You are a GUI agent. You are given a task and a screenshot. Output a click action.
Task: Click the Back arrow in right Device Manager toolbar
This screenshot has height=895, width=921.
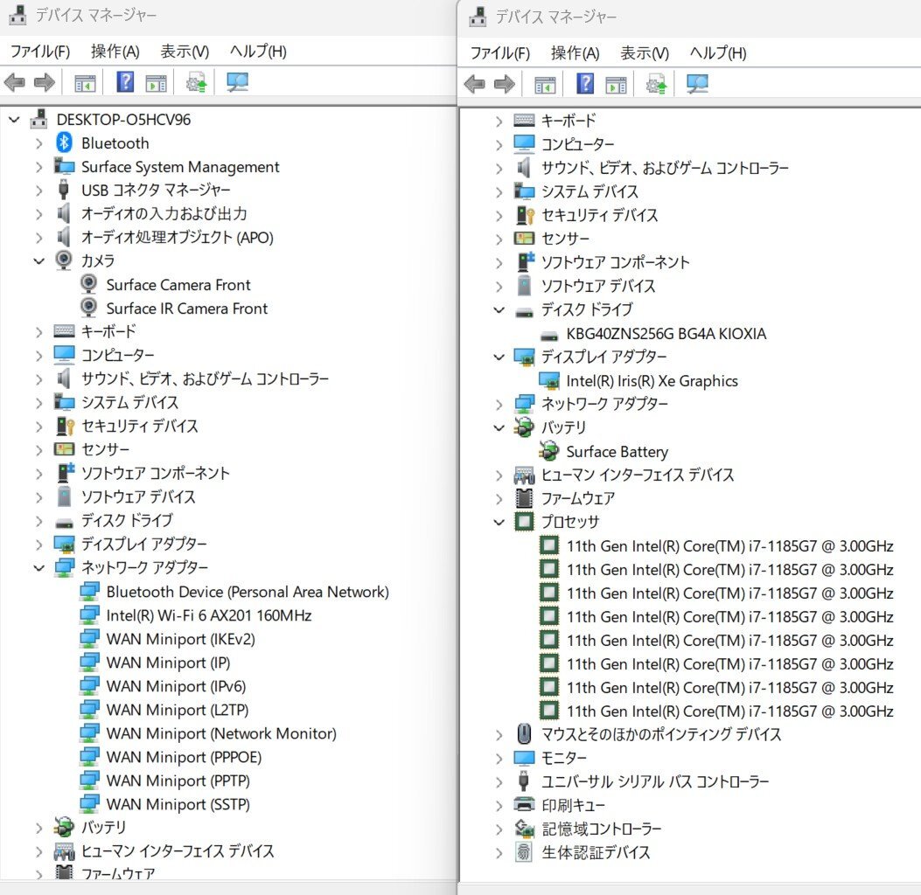point(475,85)
